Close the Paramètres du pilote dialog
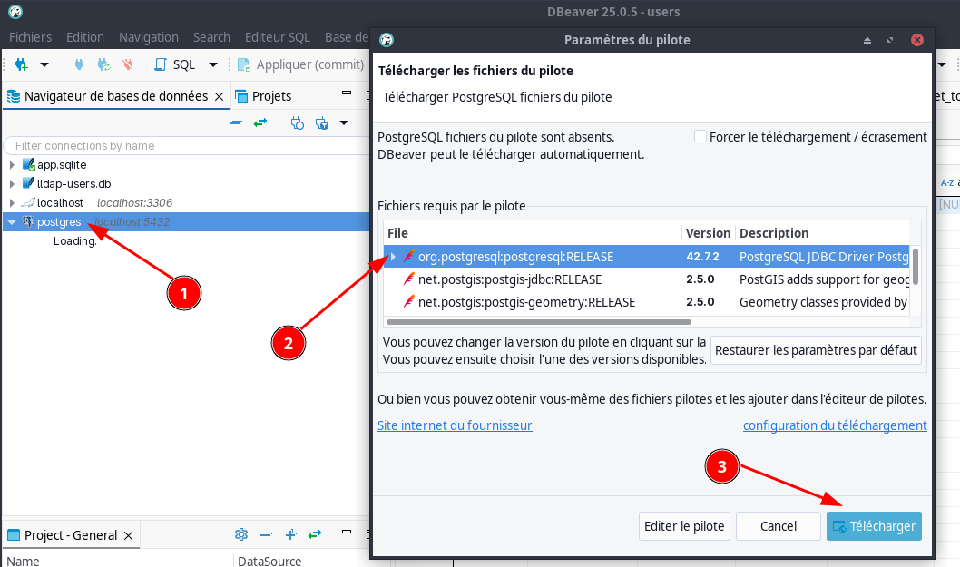This screenshot has height=567, width=960. (x=917, y=40)
